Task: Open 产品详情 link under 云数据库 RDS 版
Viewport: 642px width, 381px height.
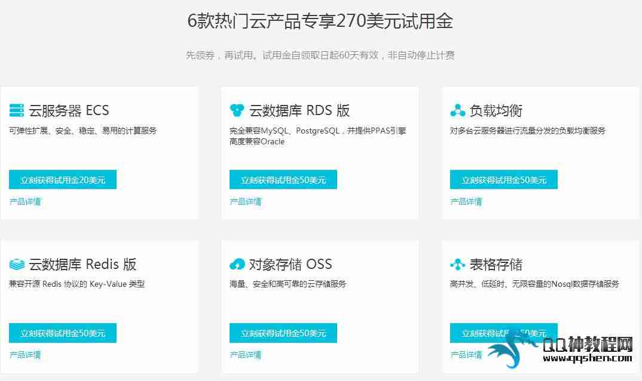Action: tap(245, 202)
